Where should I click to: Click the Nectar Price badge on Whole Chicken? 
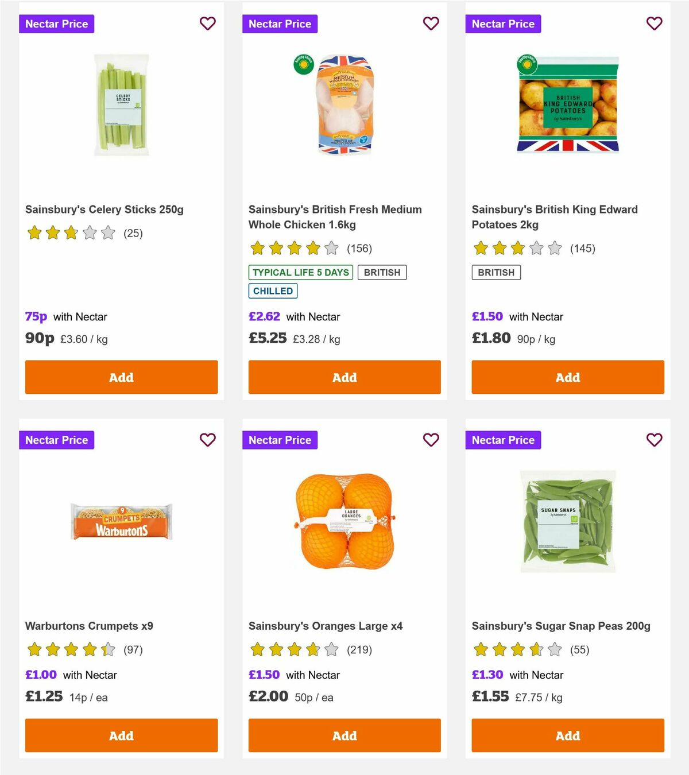click(280, 24)
